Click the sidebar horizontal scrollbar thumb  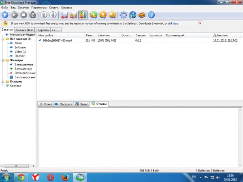pos(16,166)
